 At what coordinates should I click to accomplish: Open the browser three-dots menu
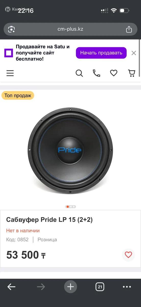tap(127, 287)
